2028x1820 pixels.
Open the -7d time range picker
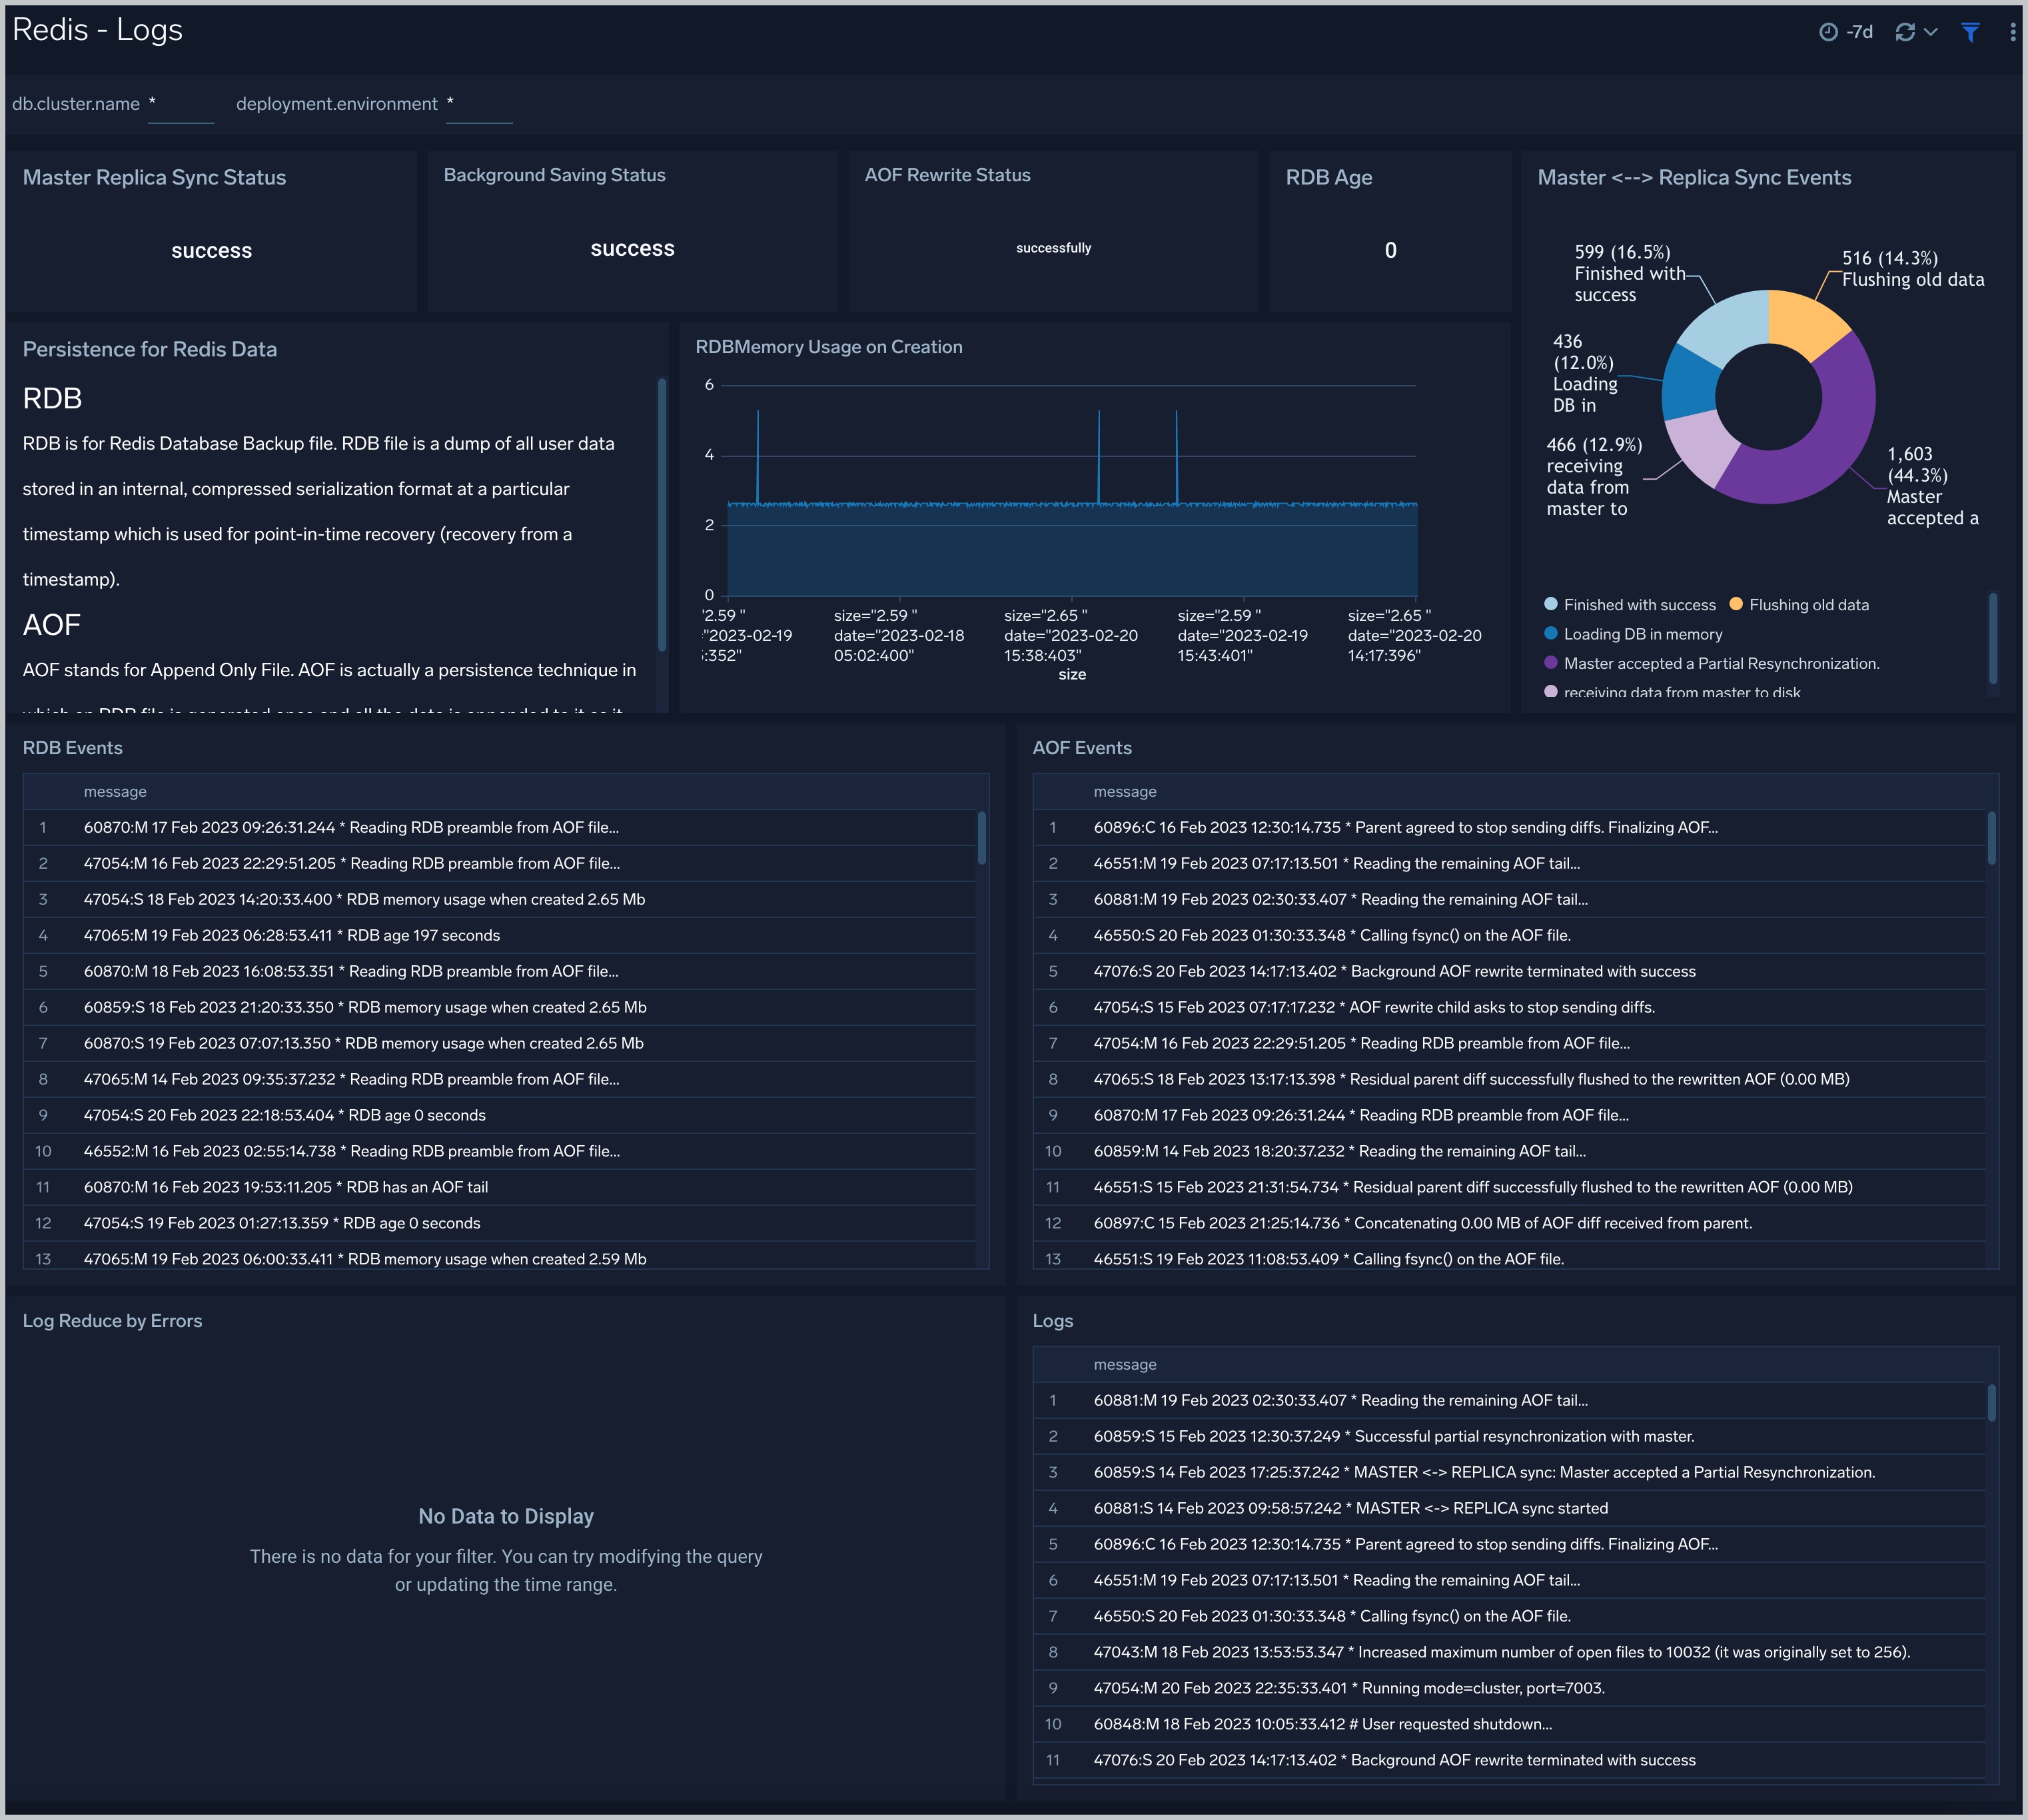coord(1846,32)
